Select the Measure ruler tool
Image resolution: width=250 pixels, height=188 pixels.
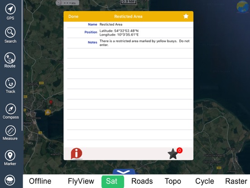(x=10, y=131)
